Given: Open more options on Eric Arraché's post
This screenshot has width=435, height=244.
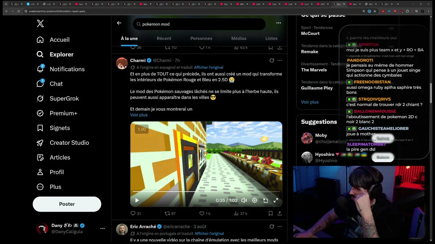Looking at the screenshot, I should point(280,226).
